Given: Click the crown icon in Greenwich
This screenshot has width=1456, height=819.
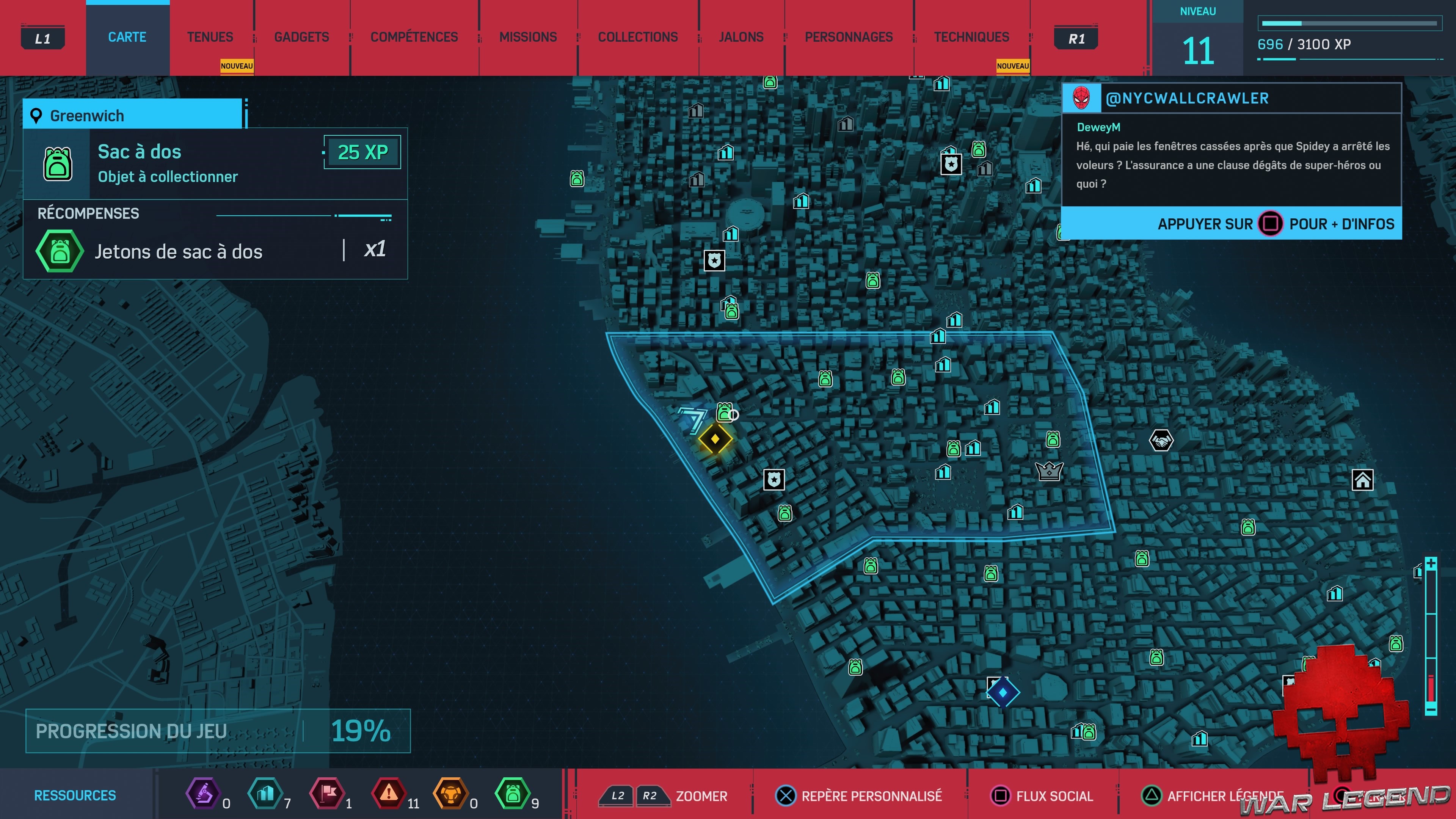Looking at the screenshot, I should tap(1050, 471).
